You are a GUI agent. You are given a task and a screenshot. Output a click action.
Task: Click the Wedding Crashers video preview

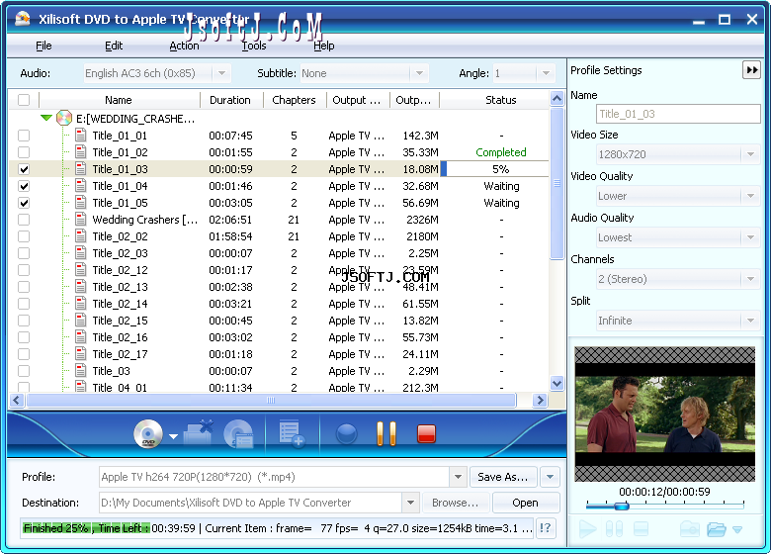coord(665,415)
